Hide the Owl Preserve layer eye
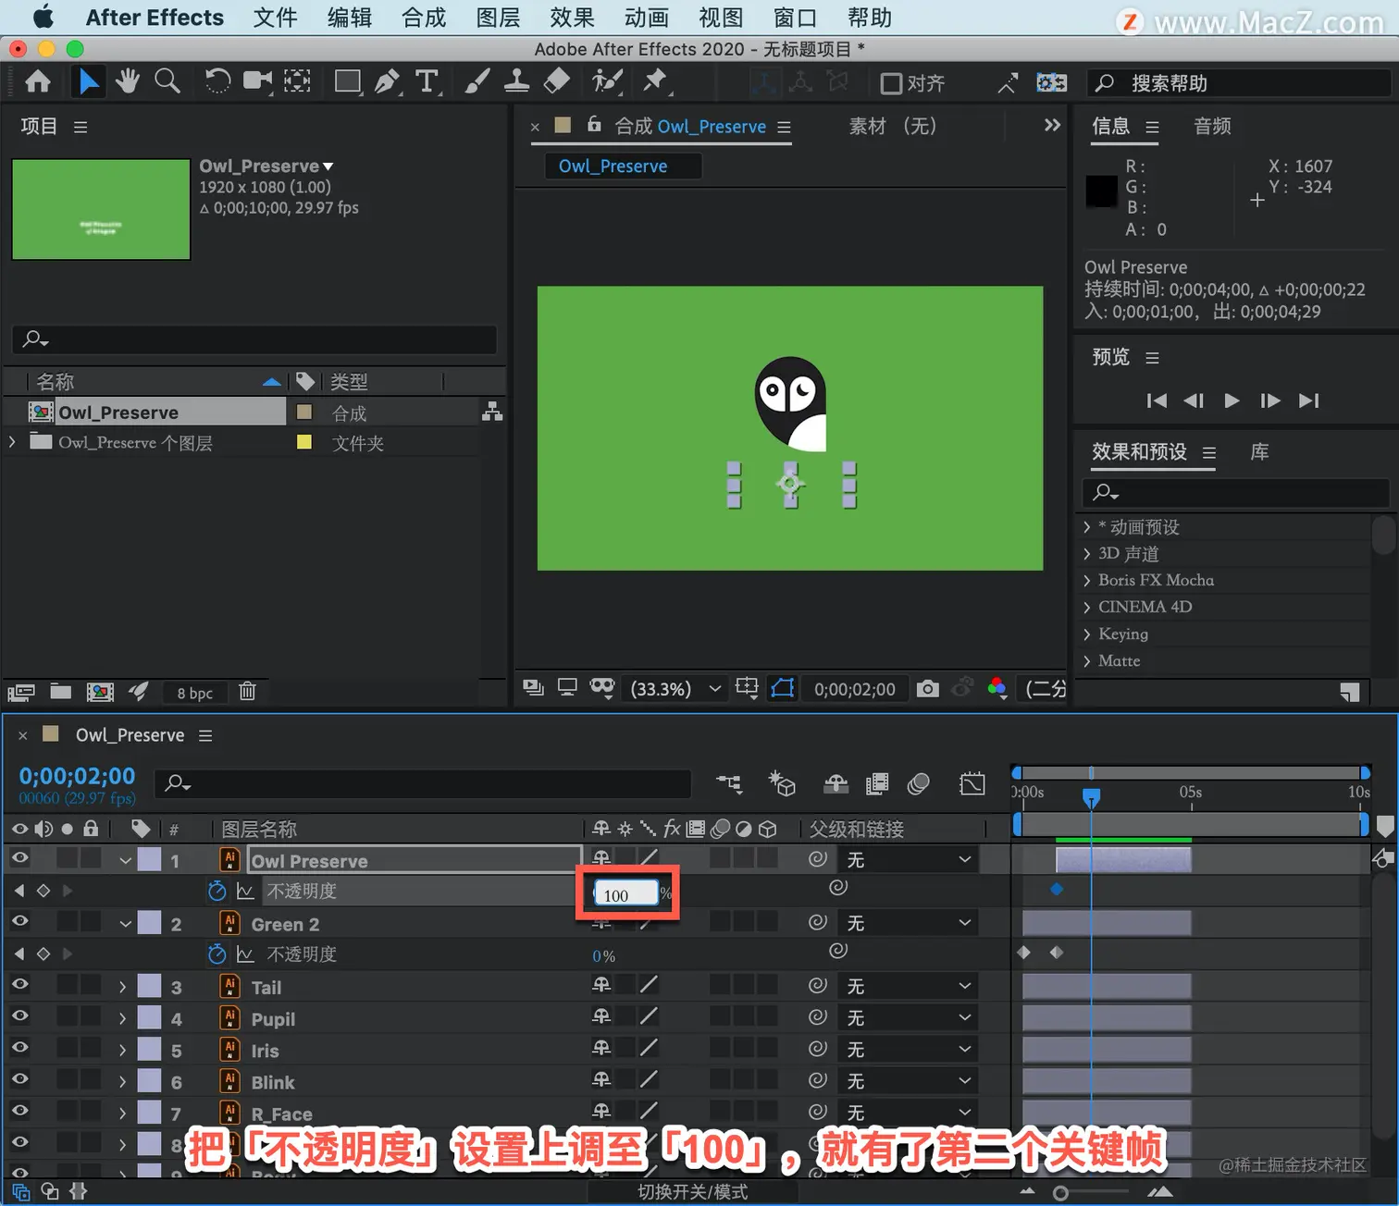This screenshot has width=1399, height=1206. tap(19, 858)
